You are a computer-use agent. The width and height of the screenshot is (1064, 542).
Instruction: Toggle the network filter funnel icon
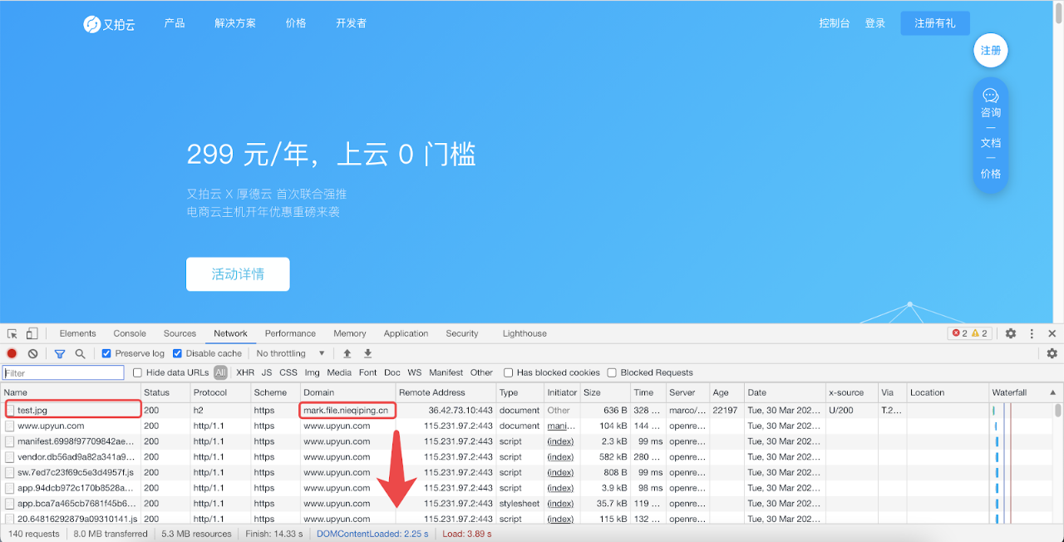[60, 353]
